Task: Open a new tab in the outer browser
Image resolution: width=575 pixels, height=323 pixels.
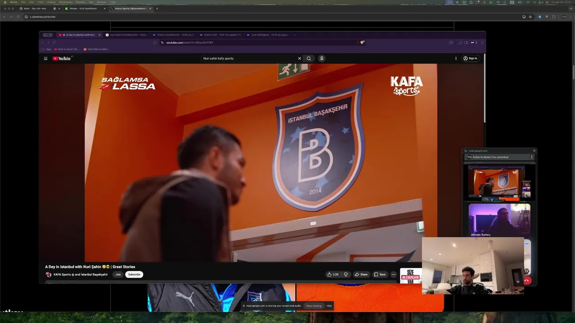Action: 157,9
